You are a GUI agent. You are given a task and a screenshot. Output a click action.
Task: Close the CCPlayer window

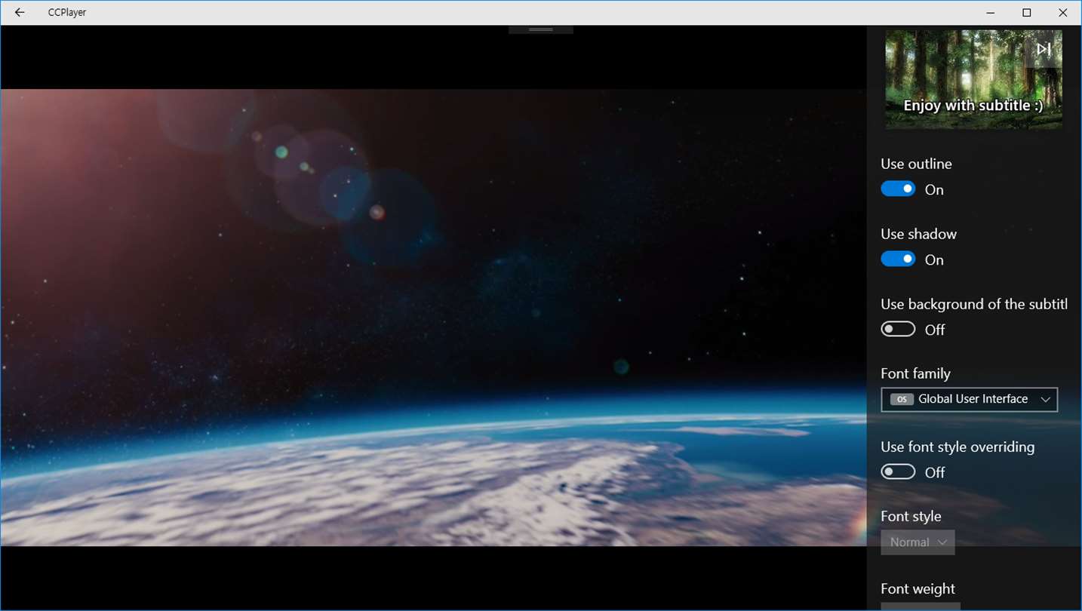[x=1062, y=12]
